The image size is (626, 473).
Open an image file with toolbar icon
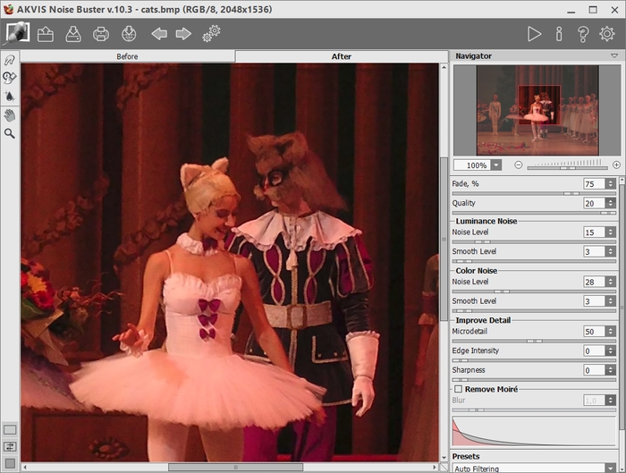45,34
